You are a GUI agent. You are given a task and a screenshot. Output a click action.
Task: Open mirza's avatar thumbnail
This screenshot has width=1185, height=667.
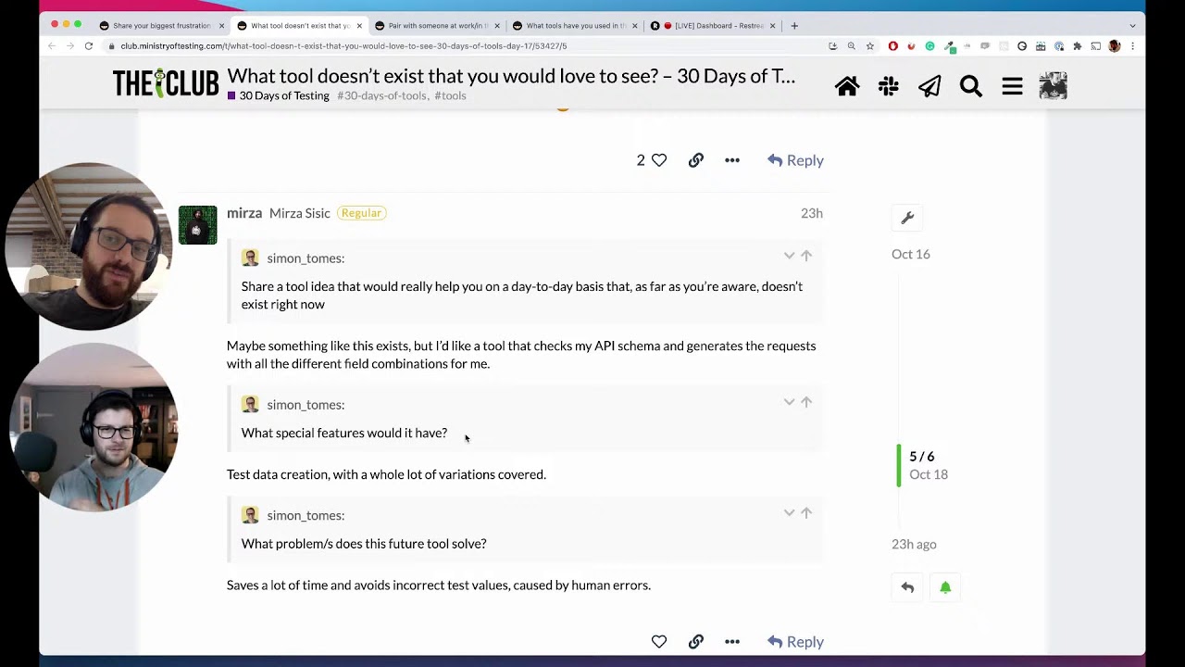tap(197, 225)
